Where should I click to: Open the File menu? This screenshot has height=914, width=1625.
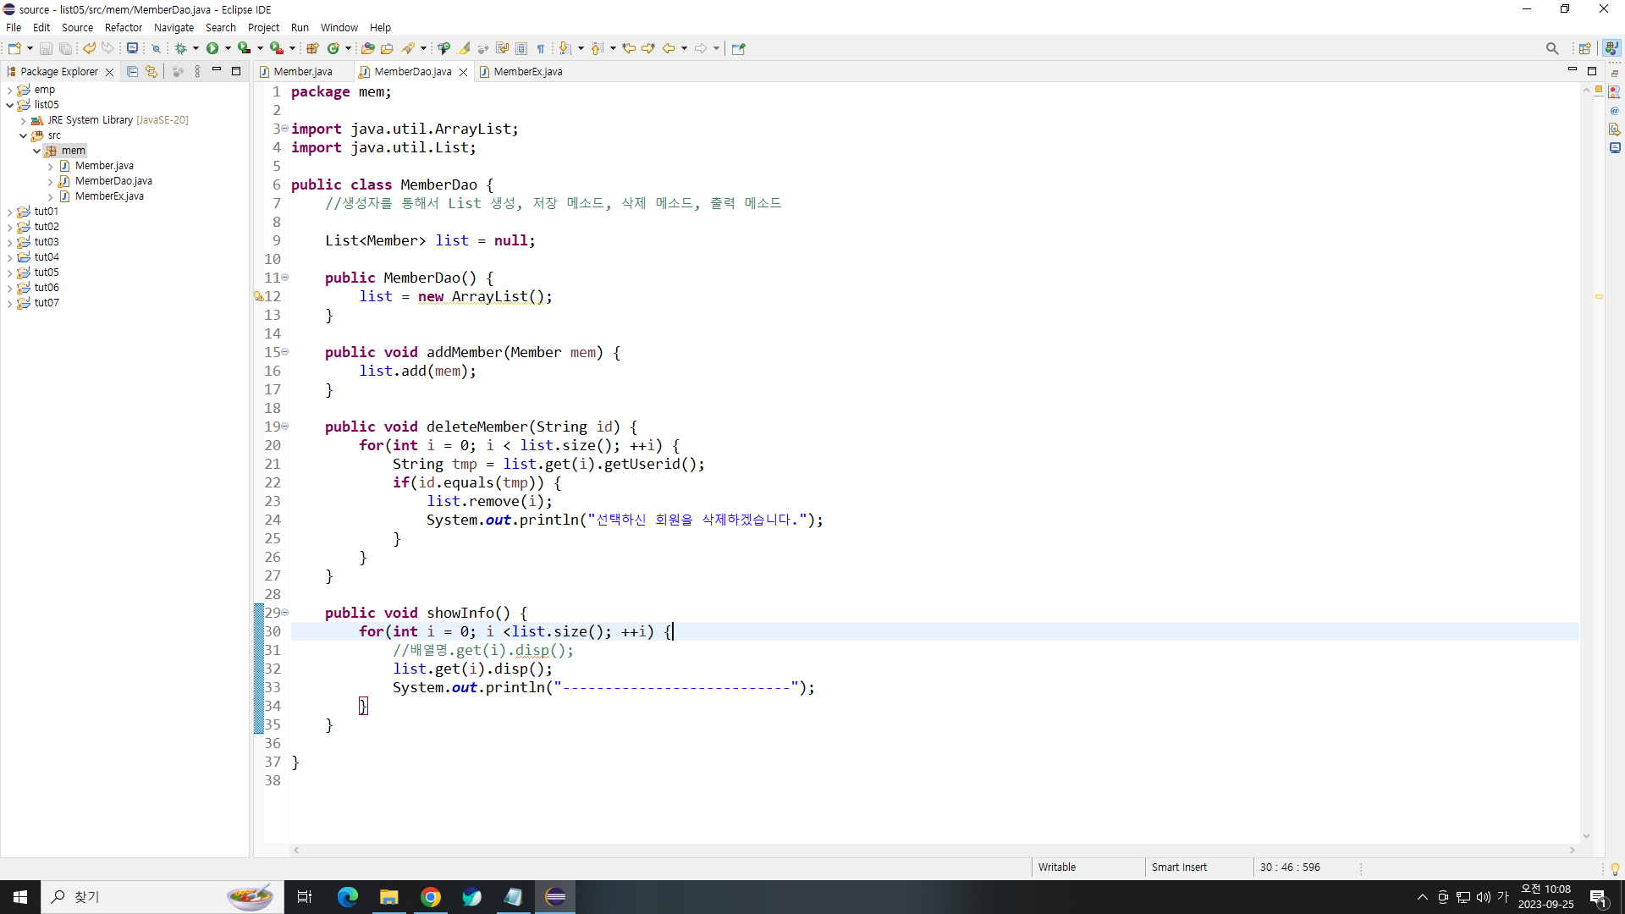click(x=14, y=27)
